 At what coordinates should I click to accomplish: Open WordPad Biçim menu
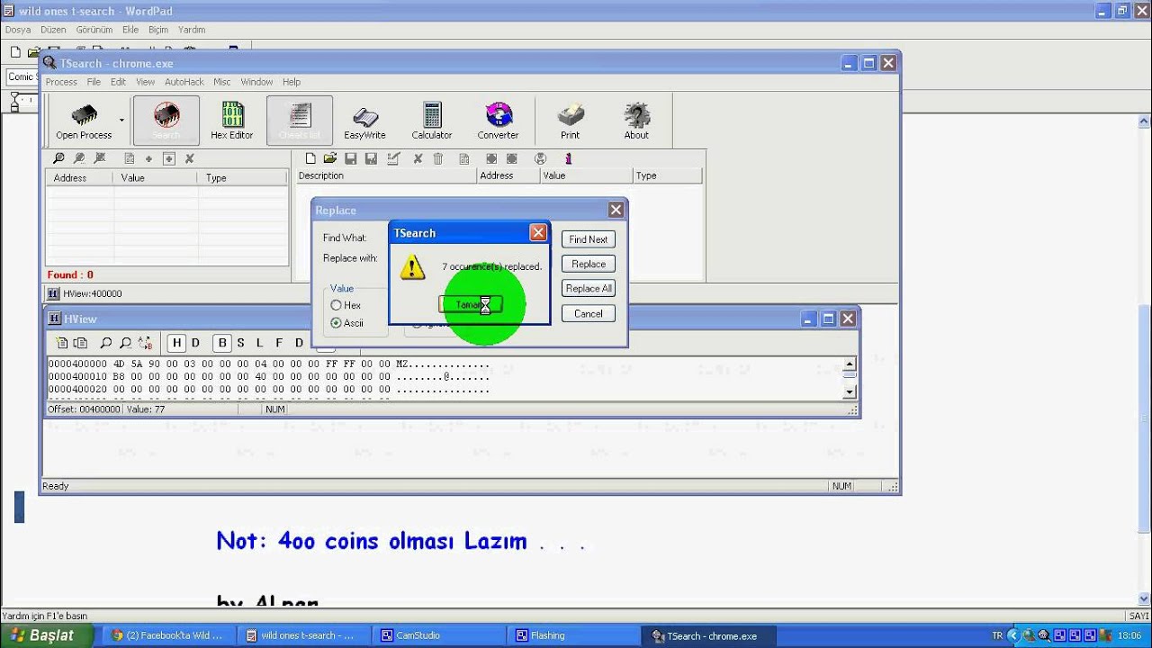click(158, 30)
